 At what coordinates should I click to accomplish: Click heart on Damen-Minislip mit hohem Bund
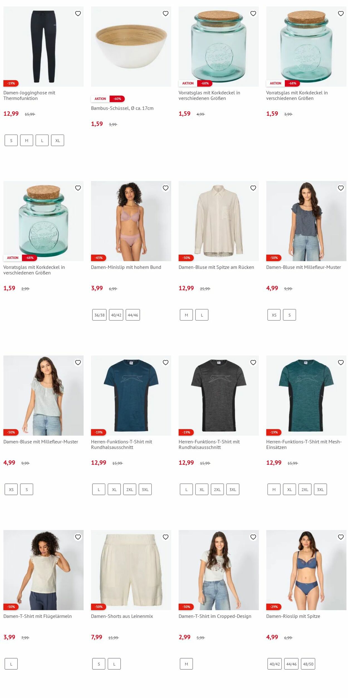coord(166,188)
